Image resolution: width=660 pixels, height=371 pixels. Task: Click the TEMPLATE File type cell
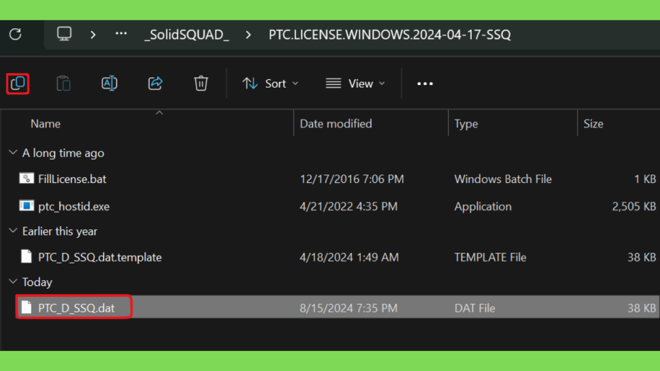tap(490, 258)
